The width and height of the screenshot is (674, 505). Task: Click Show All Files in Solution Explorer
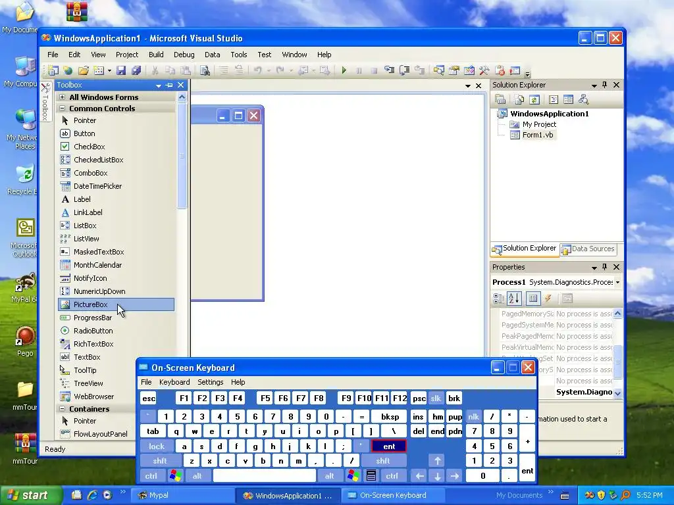[519, 100]
